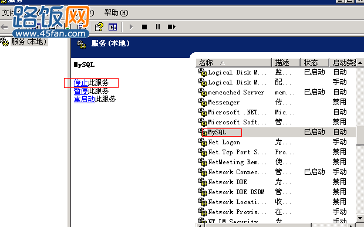Click the Pause Service toolbar icon
364x227 pixels.
click(x=158, y=27)
